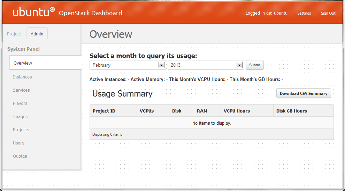The width and height of the screenshot is (345, 191).
Task: Click the 'No items to display.' row
Action: (212, 123)
